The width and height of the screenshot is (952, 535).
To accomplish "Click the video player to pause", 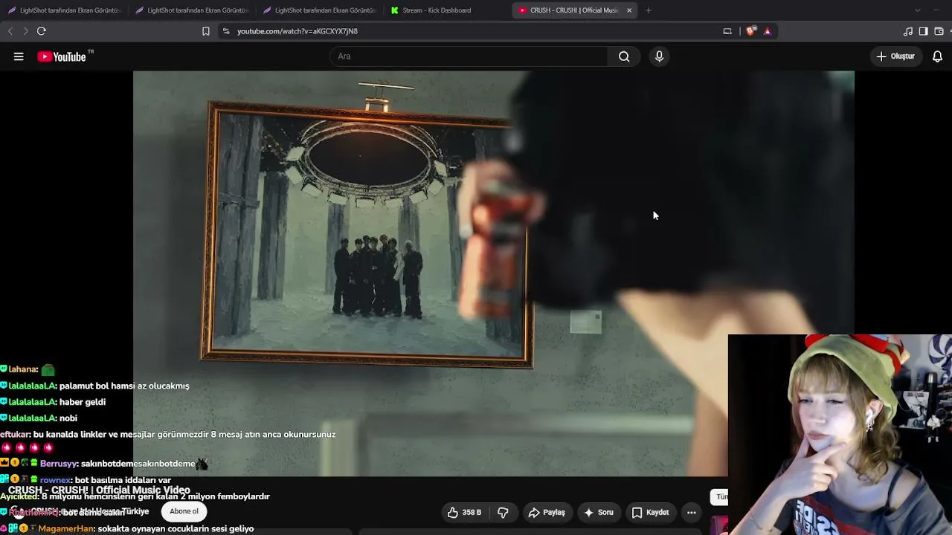I will click(x=493, y=273).
